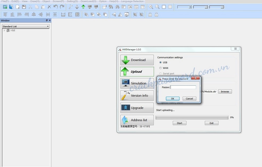Choose the Serial port radio button

160,74
